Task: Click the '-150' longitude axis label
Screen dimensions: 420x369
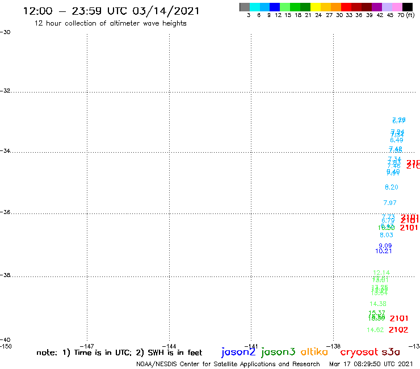Action: (x=6, y=346)
